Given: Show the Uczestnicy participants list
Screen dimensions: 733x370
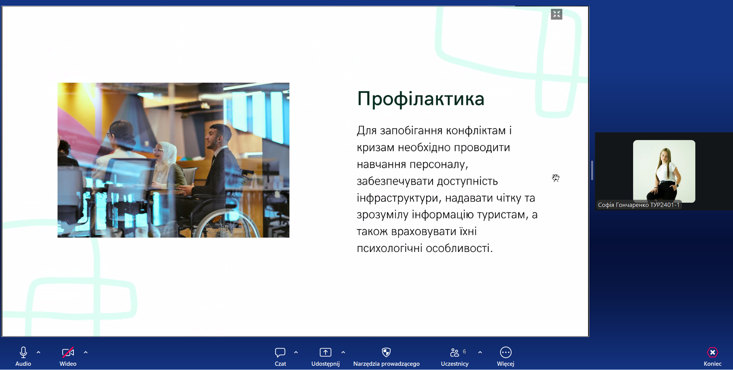Looking at the screenshot, I should (x=455, y=356).
